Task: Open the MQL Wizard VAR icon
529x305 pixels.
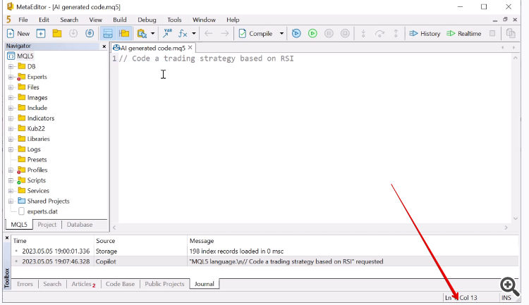Action: click(x=167, y=33)
